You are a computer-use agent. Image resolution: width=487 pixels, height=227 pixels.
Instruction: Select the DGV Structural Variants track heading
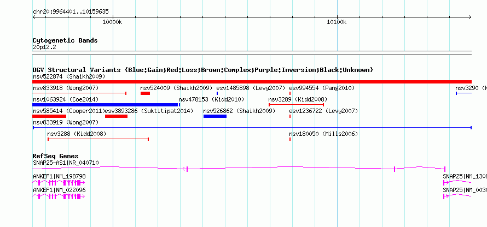[202, 70]
